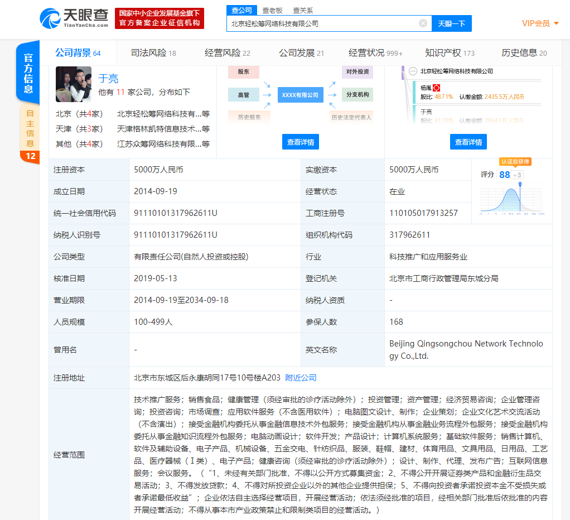The width and height of the screenshot is (570, 520).
Task: Click the red icon next to 杨胤
Action: [x=437, y=88]
